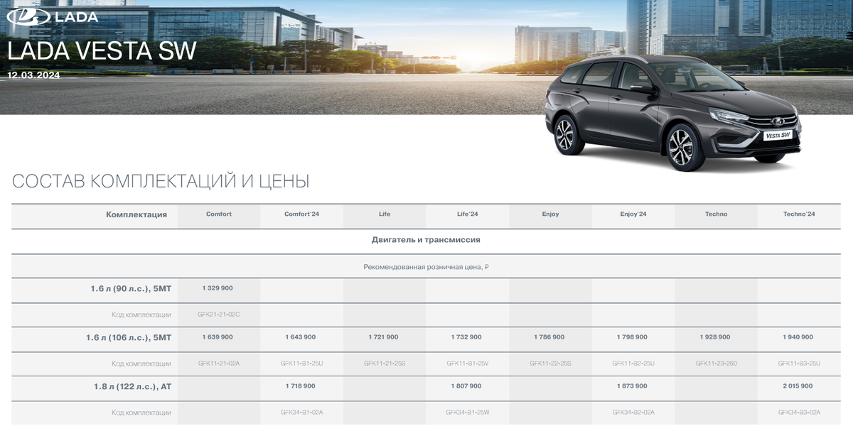Image resolution: width=853 pixels, height=426 pixels.
Task: Click the LADA VESTA SW title
Action: point(102,51)
